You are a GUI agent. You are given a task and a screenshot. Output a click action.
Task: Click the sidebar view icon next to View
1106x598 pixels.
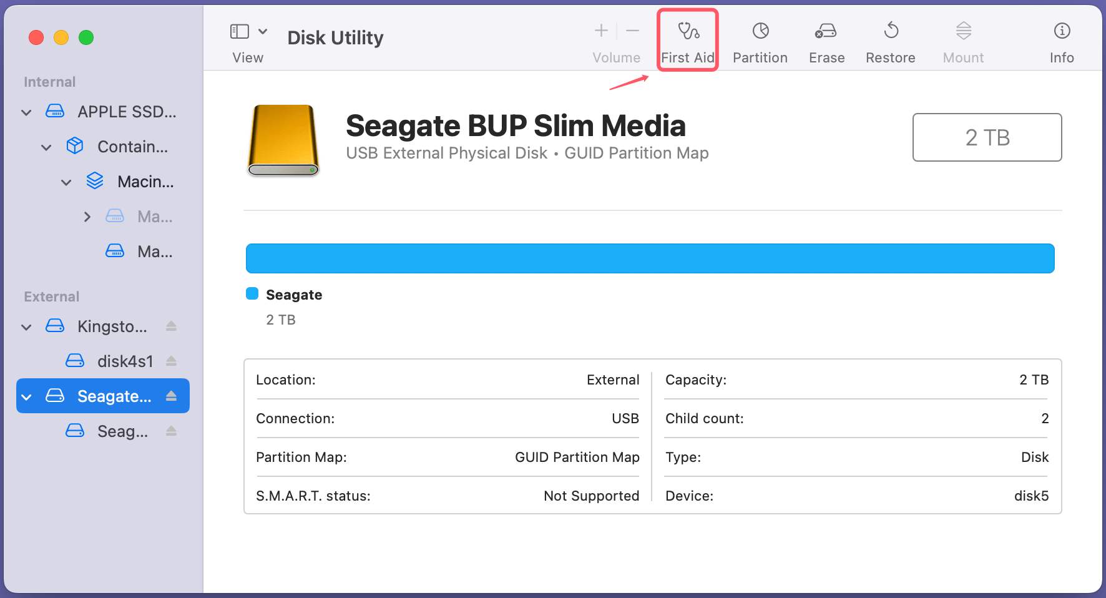click(239, 30)
